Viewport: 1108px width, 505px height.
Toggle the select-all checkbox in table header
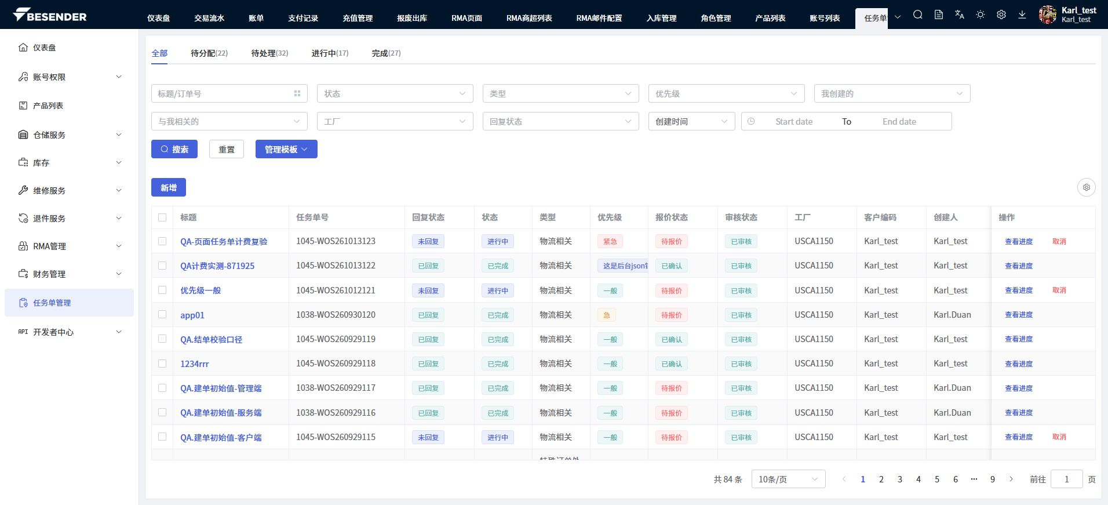162,217
